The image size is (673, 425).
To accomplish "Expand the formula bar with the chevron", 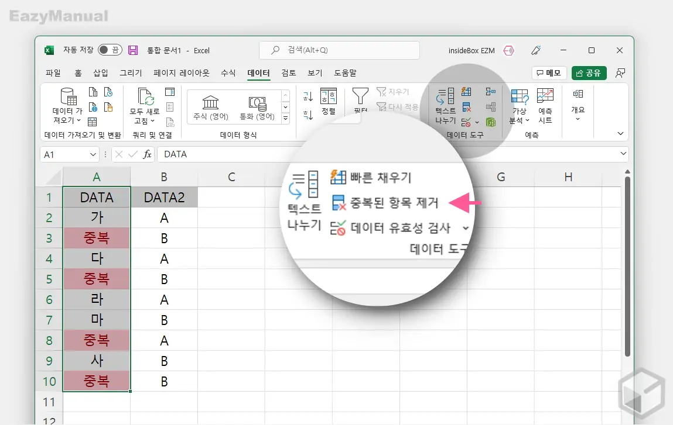I will (623, 153).
